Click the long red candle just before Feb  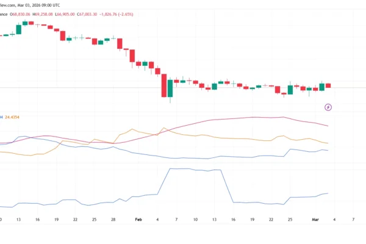click(x=131, y=56)
